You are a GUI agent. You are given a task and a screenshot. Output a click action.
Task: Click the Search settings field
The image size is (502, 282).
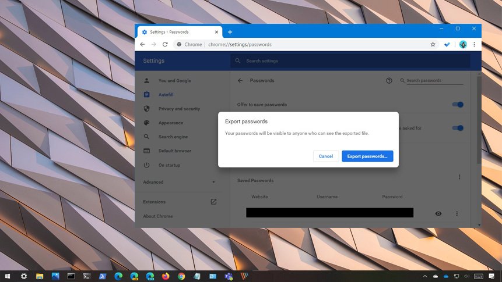coord(350,61)
